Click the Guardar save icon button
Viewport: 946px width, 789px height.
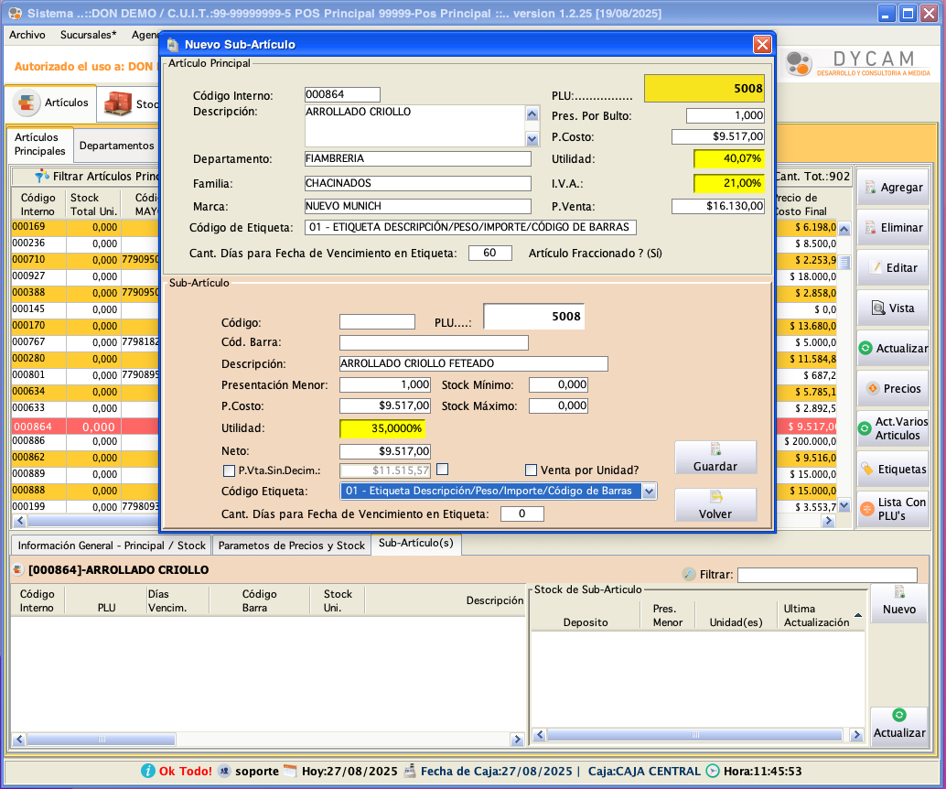coord(715,458)
